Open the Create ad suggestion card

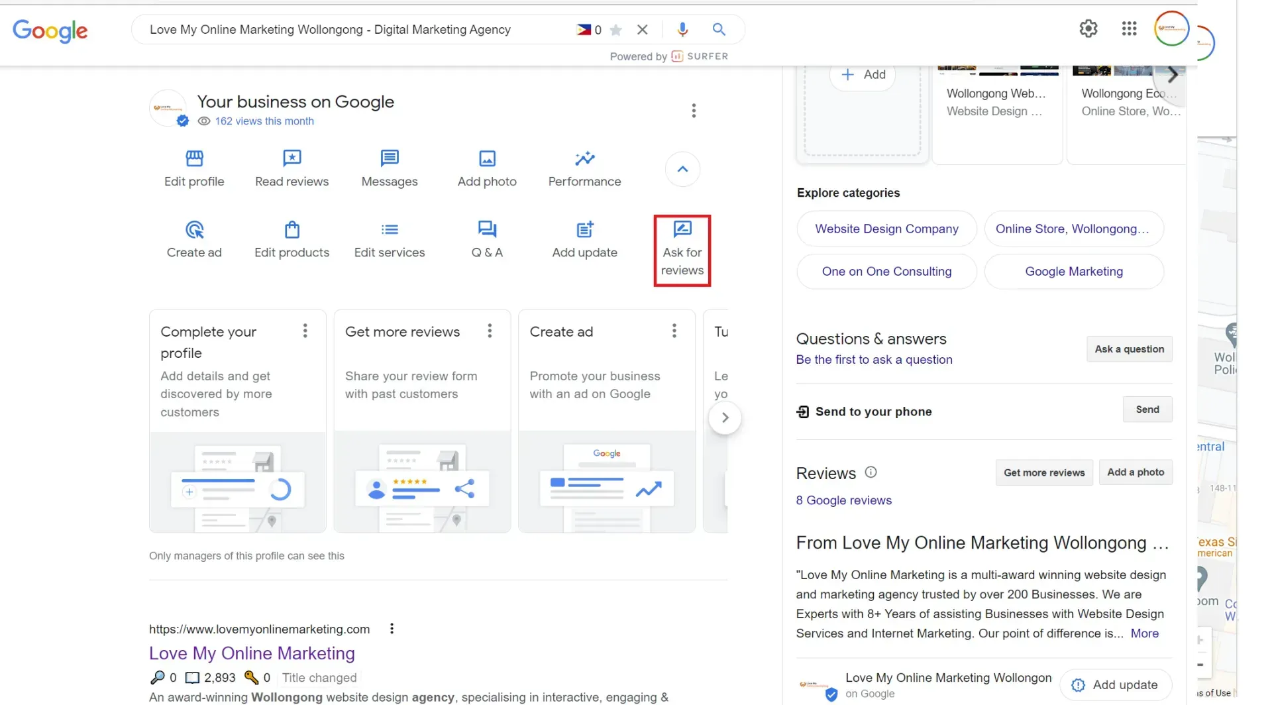(x=606, y=421)
